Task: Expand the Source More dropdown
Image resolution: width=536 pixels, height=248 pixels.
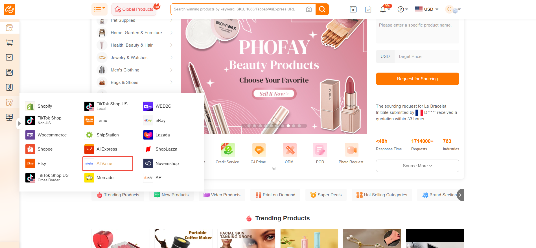Action: [417, 166]
